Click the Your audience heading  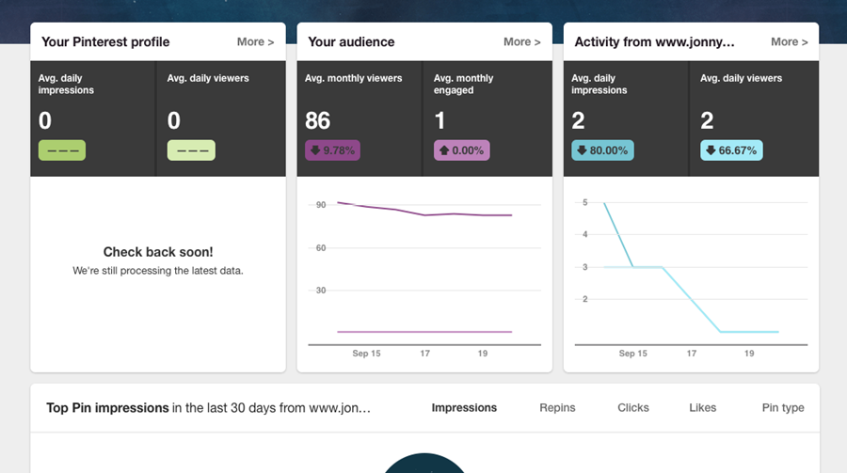point(351,42)
